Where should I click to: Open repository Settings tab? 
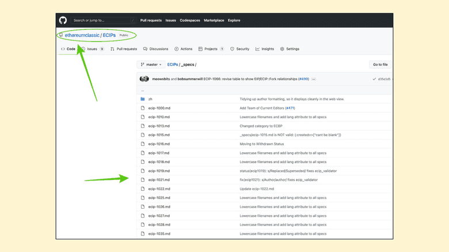pyautogui.click(x=290, y=49)
